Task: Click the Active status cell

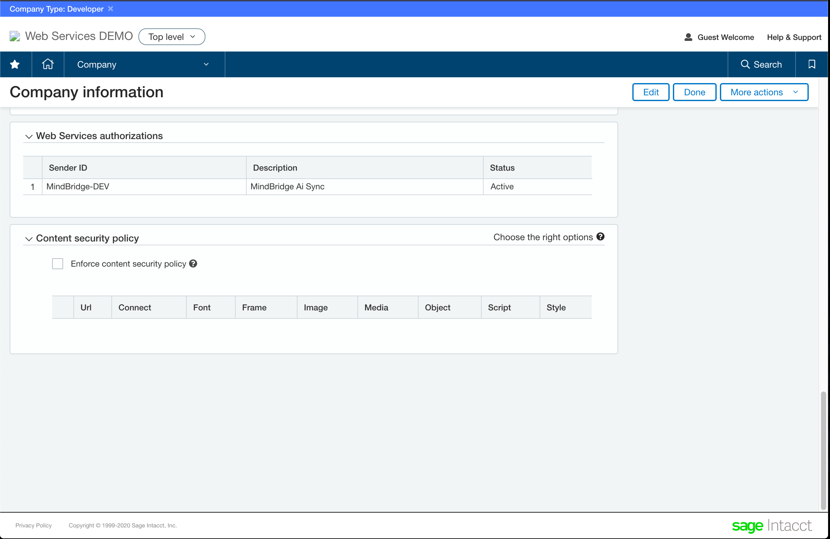Action: [537, 187]
